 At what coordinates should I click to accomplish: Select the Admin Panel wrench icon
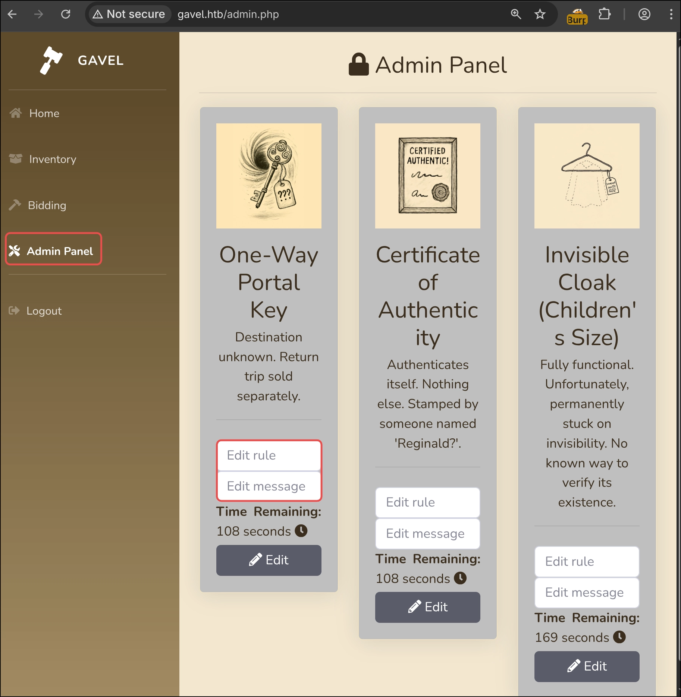pyautogui.click(x=15, y=250)
